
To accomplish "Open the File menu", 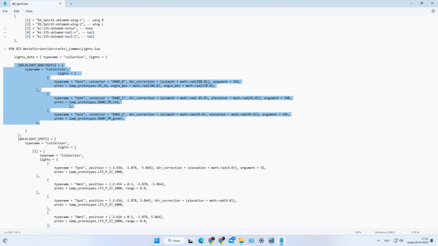I will click(5, 11).
